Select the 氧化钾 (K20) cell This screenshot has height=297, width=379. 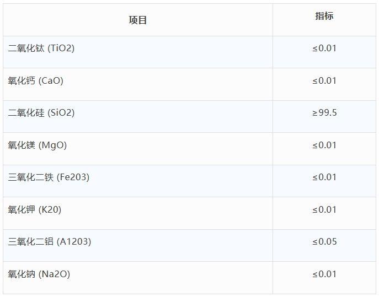[x=138, y=213]
